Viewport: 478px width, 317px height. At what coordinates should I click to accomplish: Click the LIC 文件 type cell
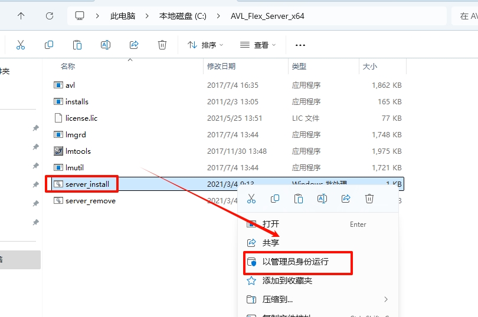coord(306,118)
